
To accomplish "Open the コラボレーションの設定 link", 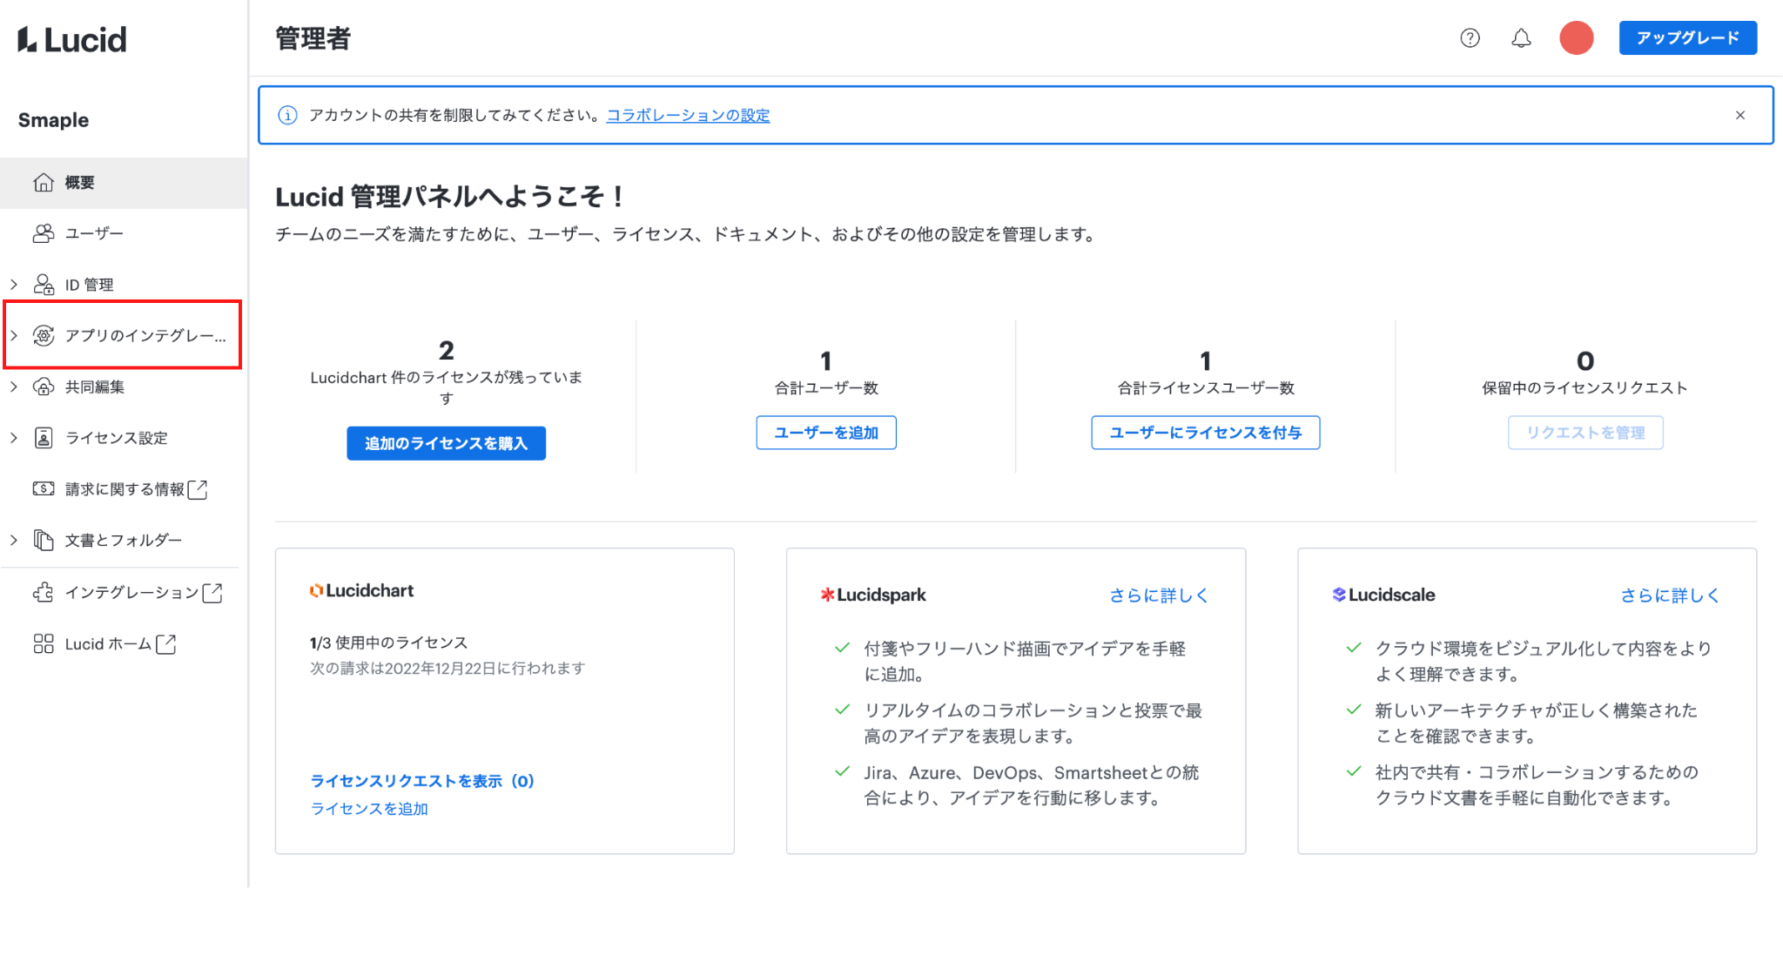I will click(688, 115).
